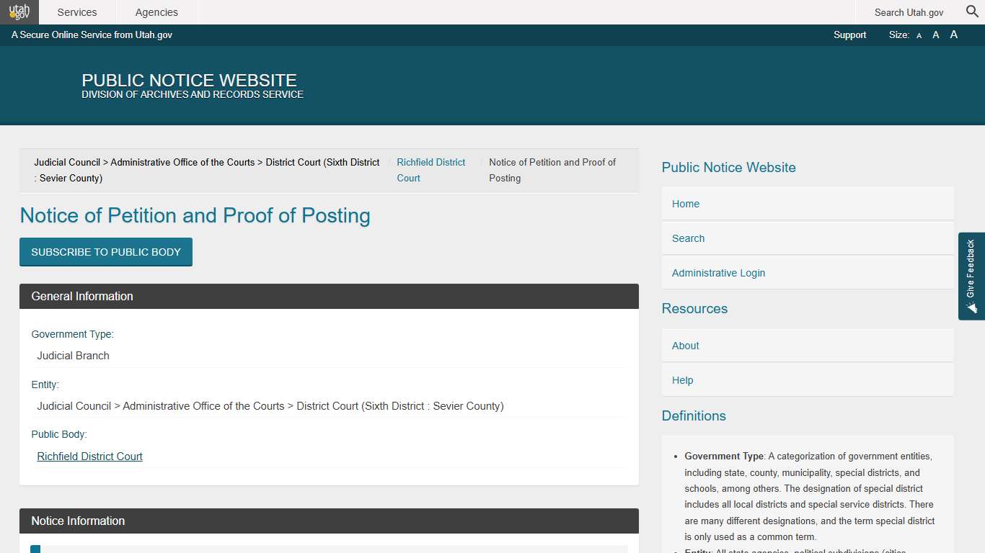Open the Help page under Resources
The height and width of the screenshot is (553, 985).
682,380
